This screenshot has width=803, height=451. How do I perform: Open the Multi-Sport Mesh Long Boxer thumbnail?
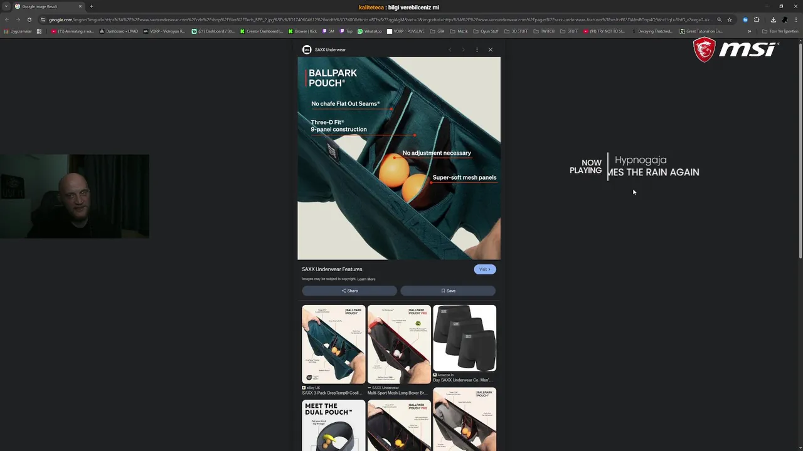[x=399, y=344]
